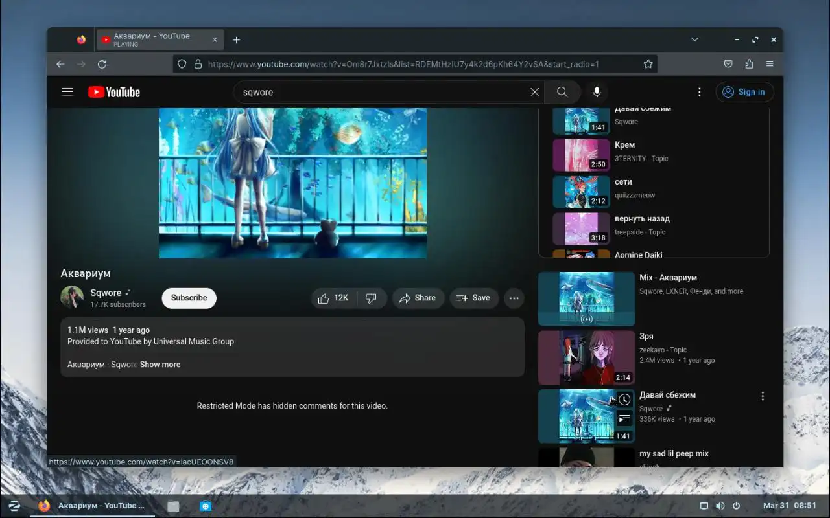Show the clock and calendar panel
The width and height of the screenshot is (830, 518).
[x=790, y=506]
